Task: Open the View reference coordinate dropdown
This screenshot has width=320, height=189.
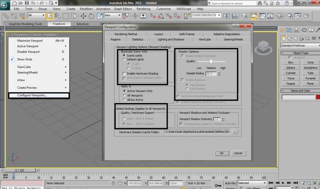Action: [x=112, y=15]
